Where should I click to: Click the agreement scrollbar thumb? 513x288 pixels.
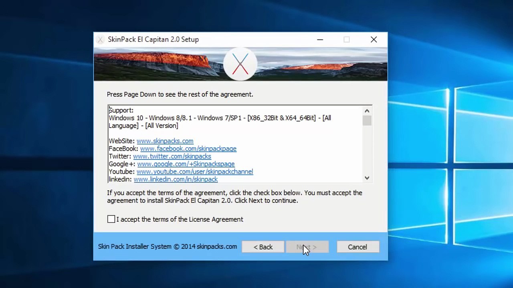point(367,120)
